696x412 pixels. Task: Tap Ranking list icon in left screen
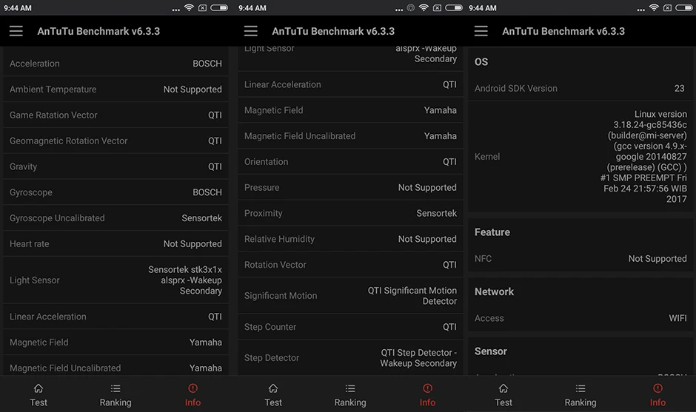116,388
